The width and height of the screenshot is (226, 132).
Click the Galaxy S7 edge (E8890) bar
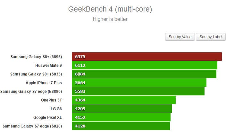point(138,92)
